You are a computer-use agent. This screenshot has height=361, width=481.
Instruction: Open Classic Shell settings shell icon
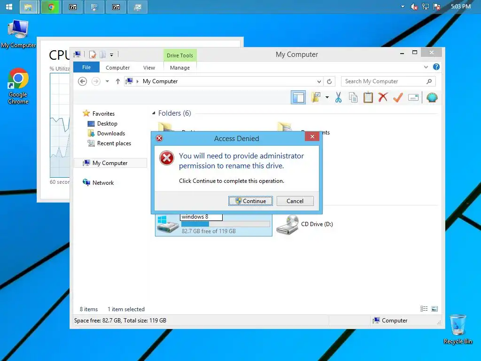432,97
